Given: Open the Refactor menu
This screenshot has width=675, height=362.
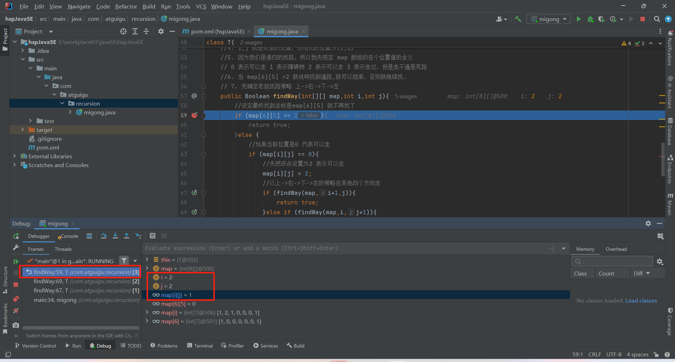Looking at the screenshot, I should pos(126,6).
